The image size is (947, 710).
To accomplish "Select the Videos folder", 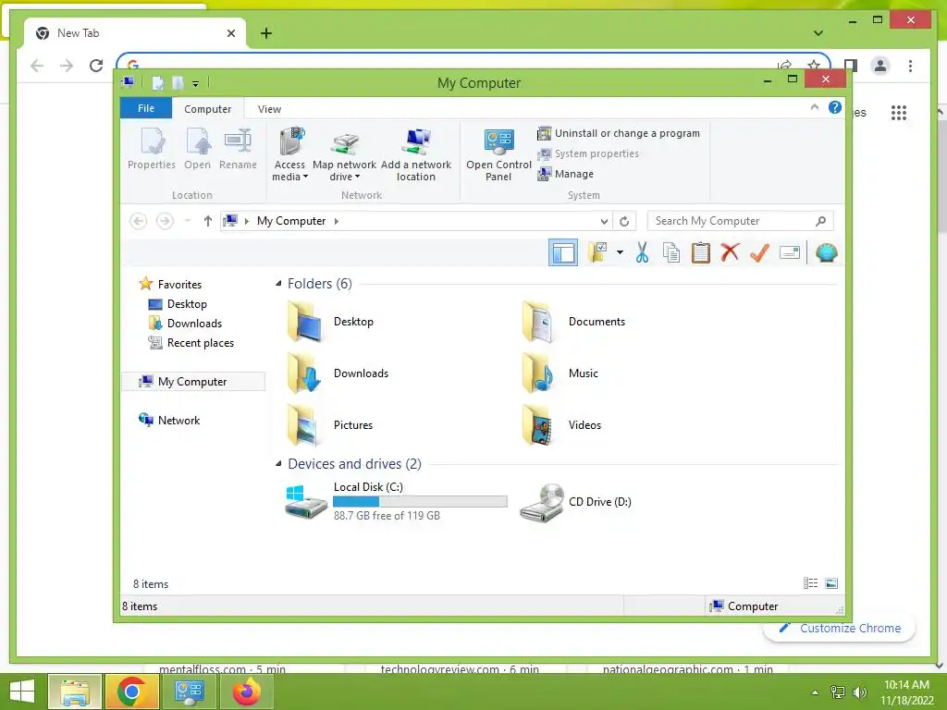I will pyautogui.click(x=561, y=425).
